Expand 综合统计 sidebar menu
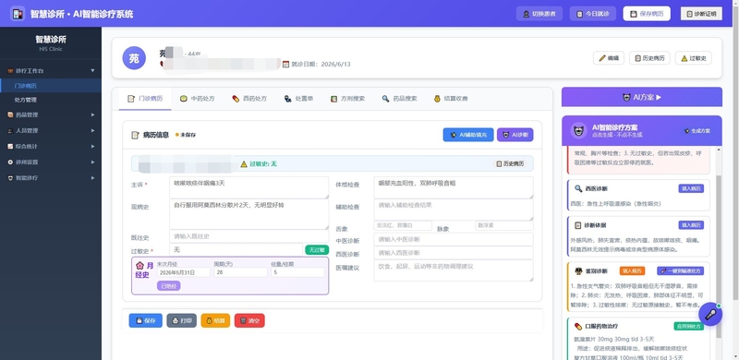 point(51,146)
